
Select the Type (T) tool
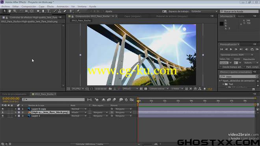(48, 11)
